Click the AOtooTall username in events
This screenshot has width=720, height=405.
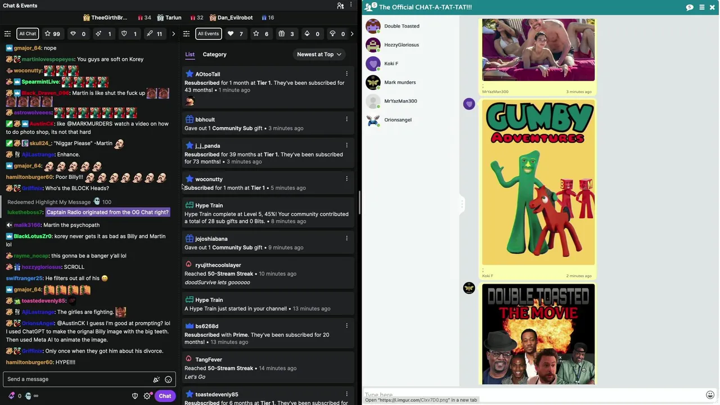[208, 74]
